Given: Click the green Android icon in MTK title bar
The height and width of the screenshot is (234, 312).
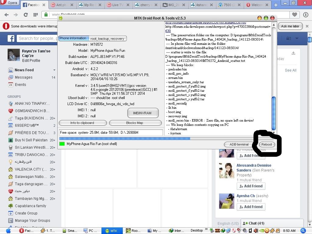Looking at the screenshot, I should tap(61, 18).
